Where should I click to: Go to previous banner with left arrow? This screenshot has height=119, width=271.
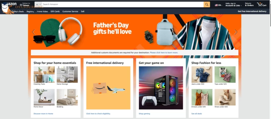[34, 32]
